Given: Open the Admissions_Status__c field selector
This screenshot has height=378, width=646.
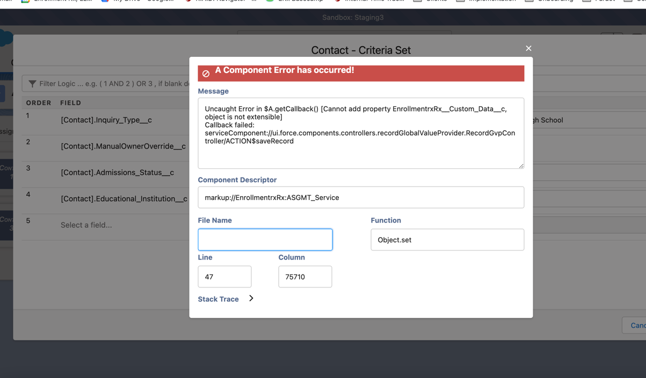Looking at the screenshot, I should click(117, 173).
